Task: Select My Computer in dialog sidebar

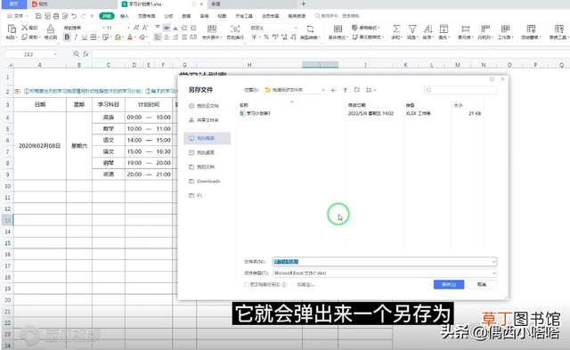Action: [x=207, y=138]
